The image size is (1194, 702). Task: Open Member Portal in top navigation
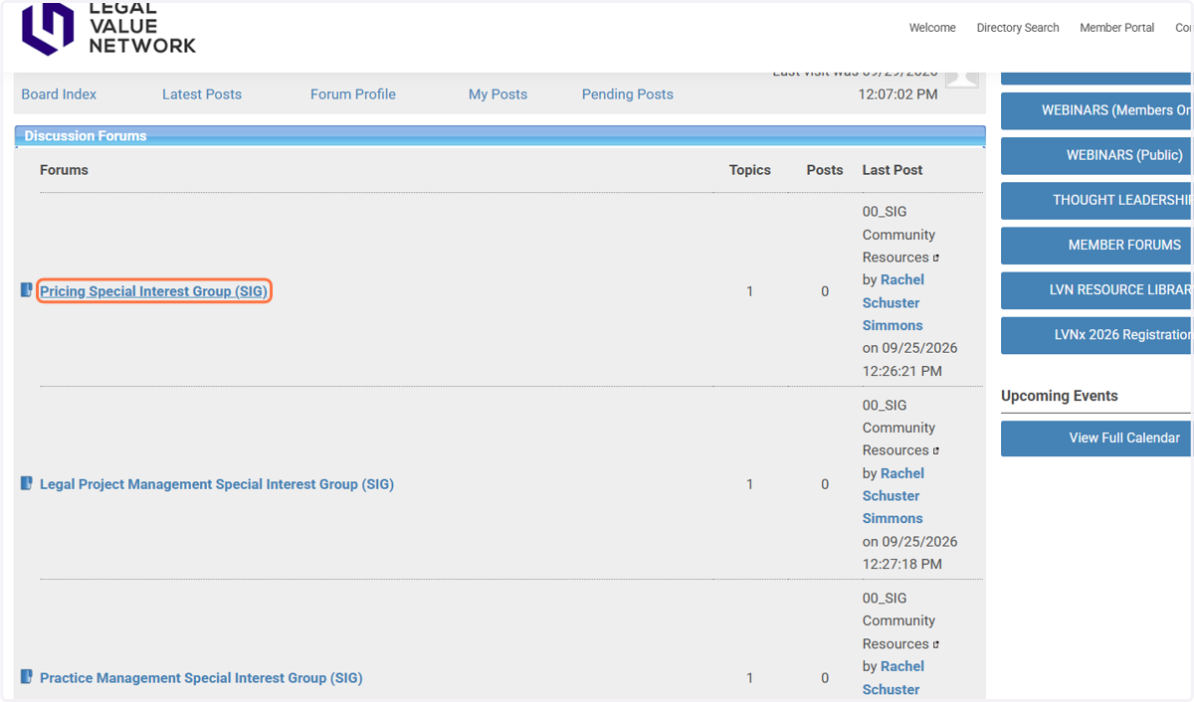click(x=1117, y=28)
